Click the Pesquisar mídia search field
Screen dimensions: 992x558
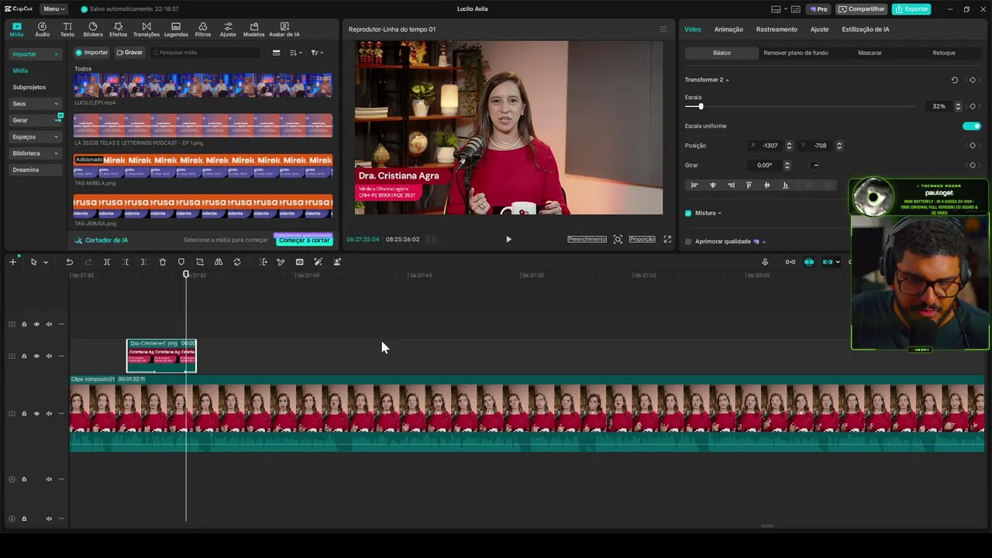[x=205, y=53]
